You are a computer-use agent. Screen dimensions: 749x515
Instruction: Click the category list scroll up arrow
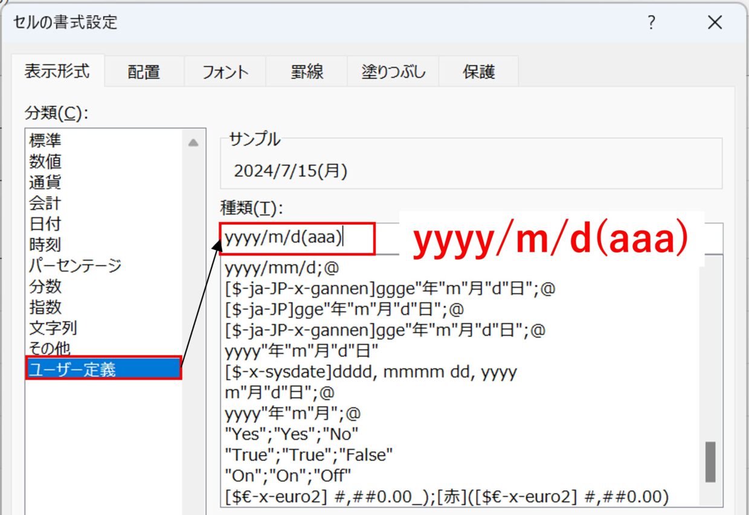[x=193, y=143]
